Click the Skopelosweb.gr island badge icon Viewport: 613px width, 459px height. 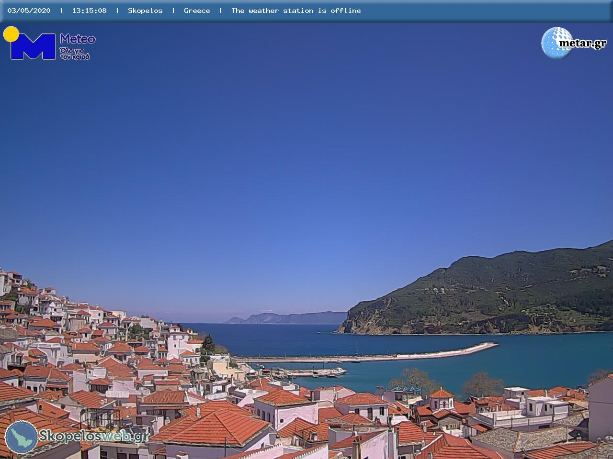point(22,437)
